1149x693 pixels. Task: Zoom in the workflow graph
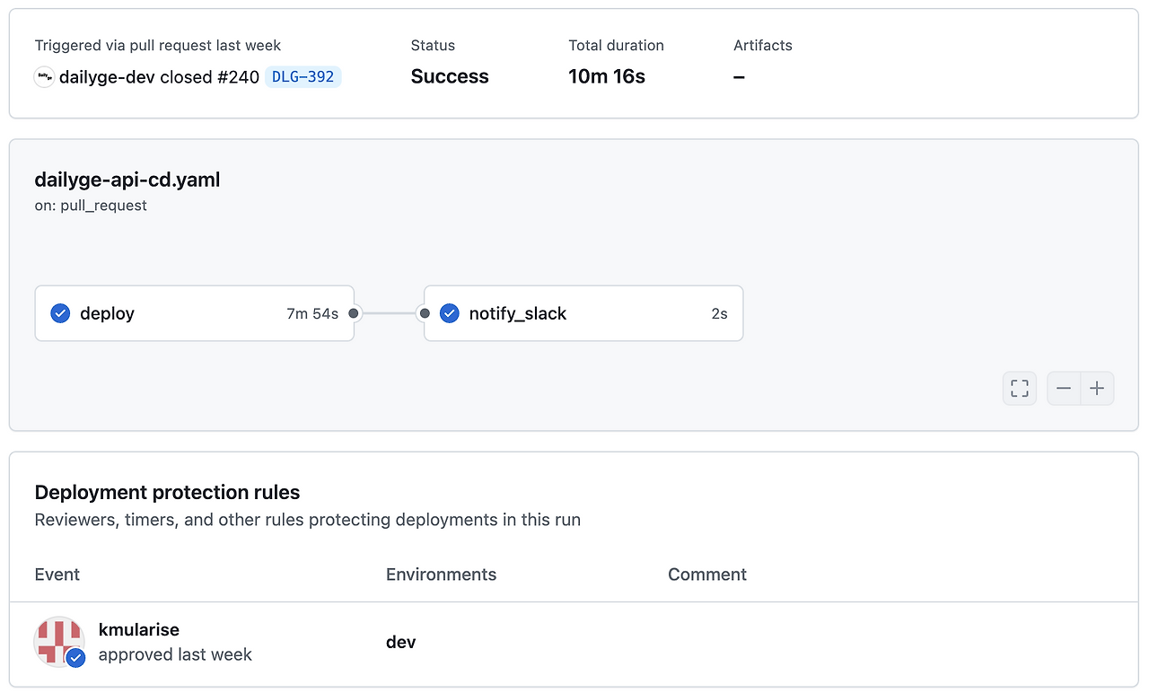point(1097,389)
